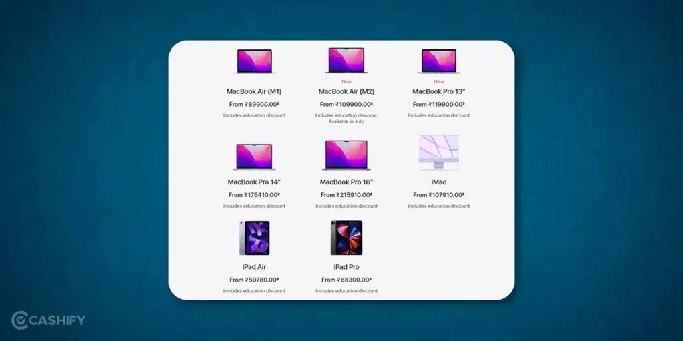The height and width of the screenshot is (341, 683).
Task: Open the MacBook Air (M1) product title
Action: coord(254,91)
